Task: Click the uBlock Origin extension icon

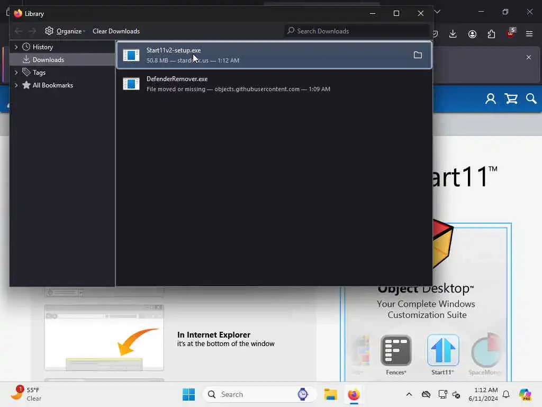Action: 511,33
